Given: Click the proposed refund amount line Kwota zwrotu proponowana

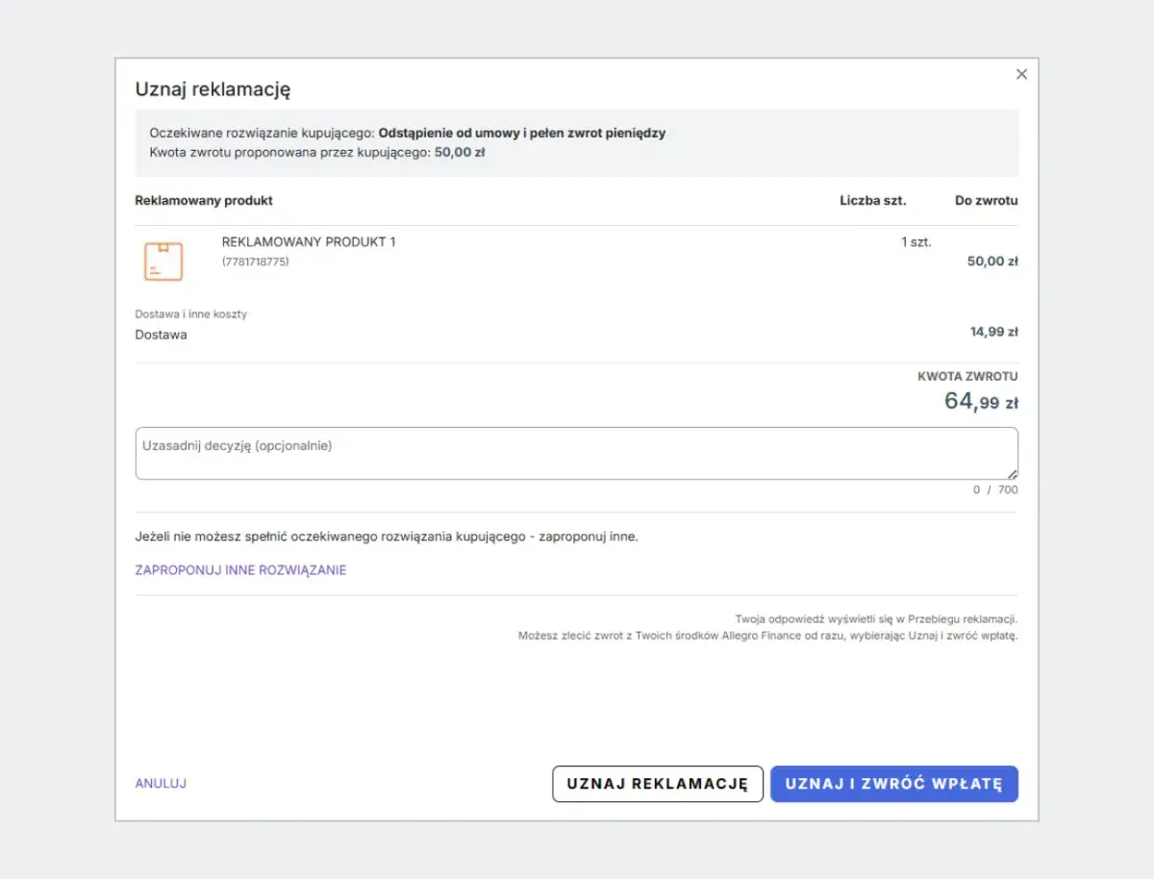Looking at the screenshot, I should coord(317,152).
